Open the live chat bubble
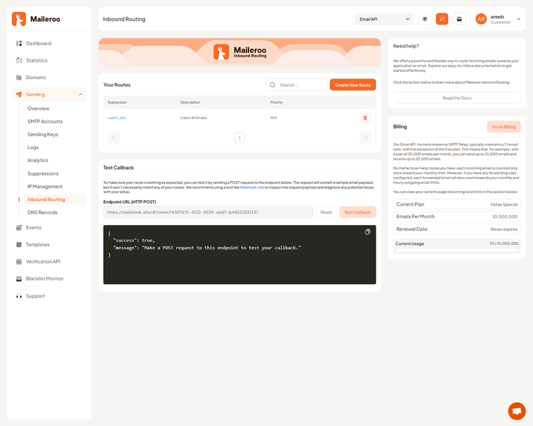Image resolution: width=533 pixels, height=426 pixels. point(516,411)
